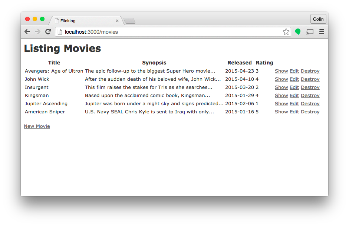This screenshot has width=349, height=226.
Task: Select the title cell John Wick
Action: tap(37, 79)
